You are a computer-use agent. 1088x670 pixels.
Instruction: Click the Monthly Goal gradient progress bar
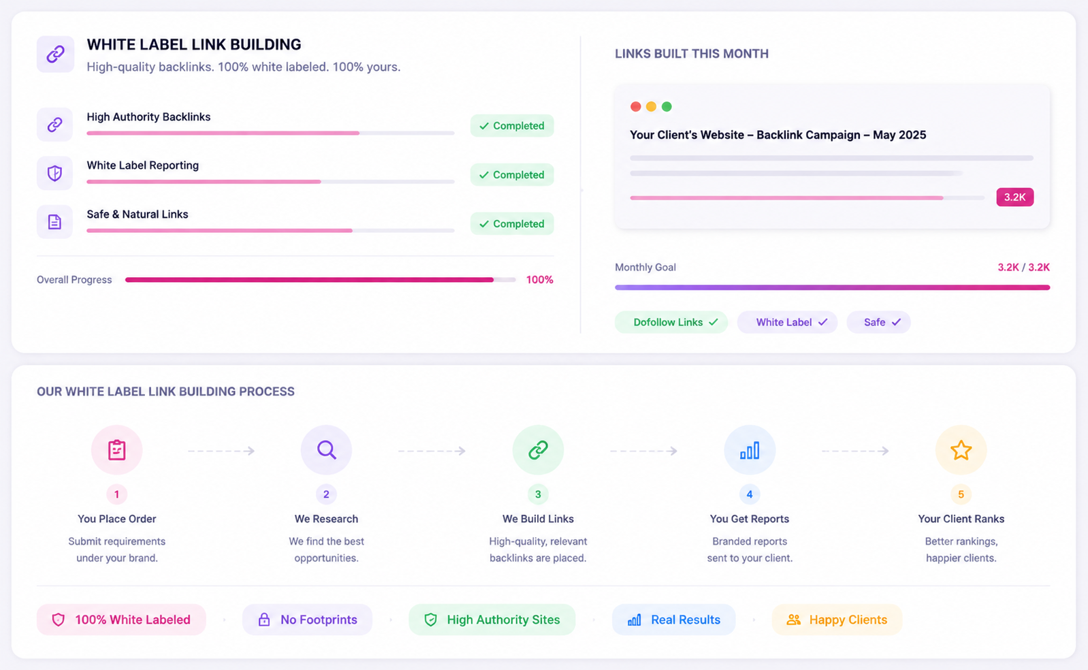click(832, 287)
